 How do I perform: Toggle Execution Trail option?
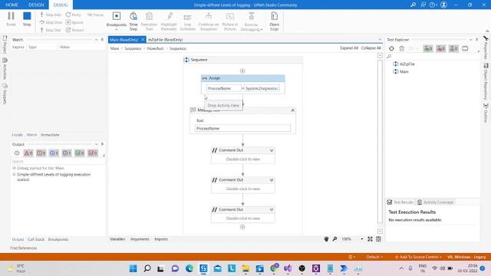coord(149,21)
